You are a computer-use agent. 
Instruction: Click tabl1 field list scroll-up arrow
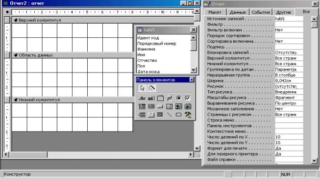[x=194, y=37]
